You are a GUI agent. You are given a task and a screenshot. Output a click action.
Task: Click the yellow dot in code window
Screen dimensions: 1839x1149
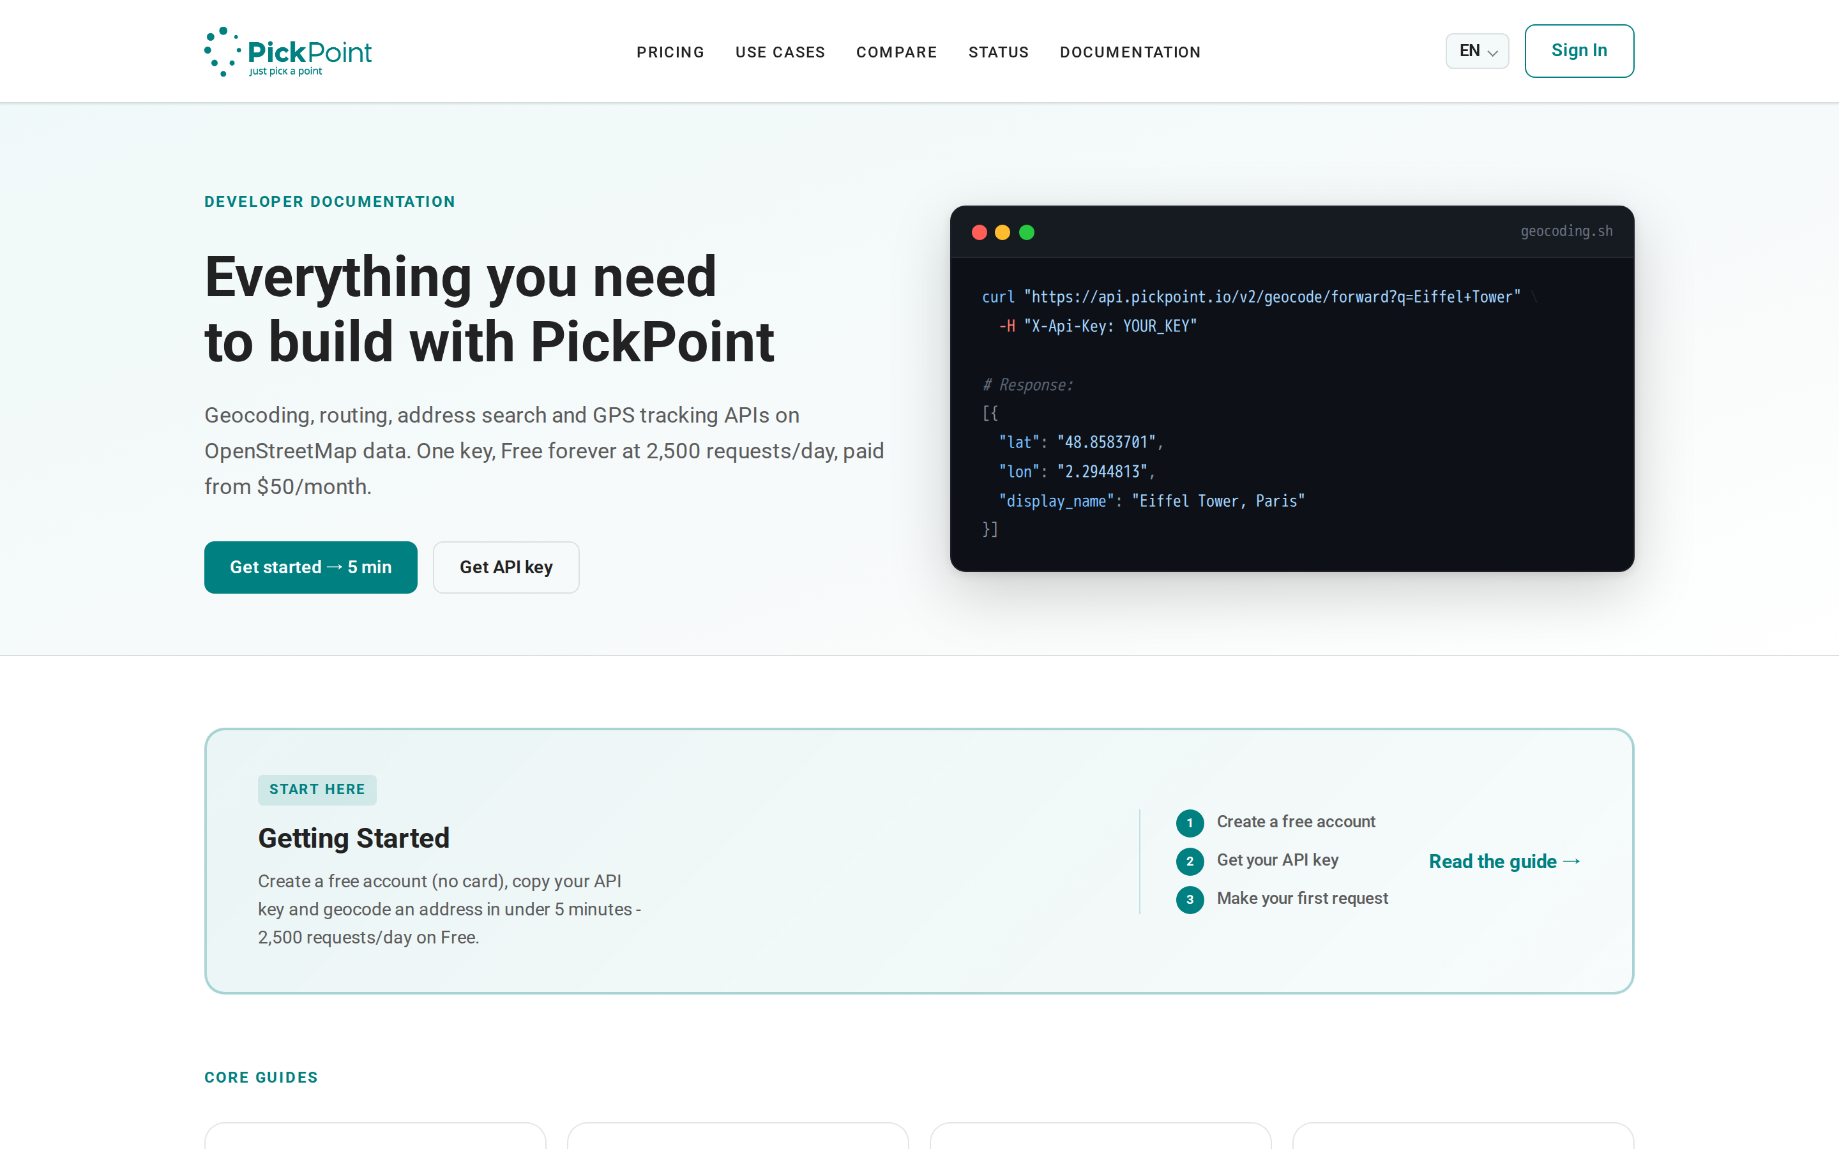point(1003,232)
